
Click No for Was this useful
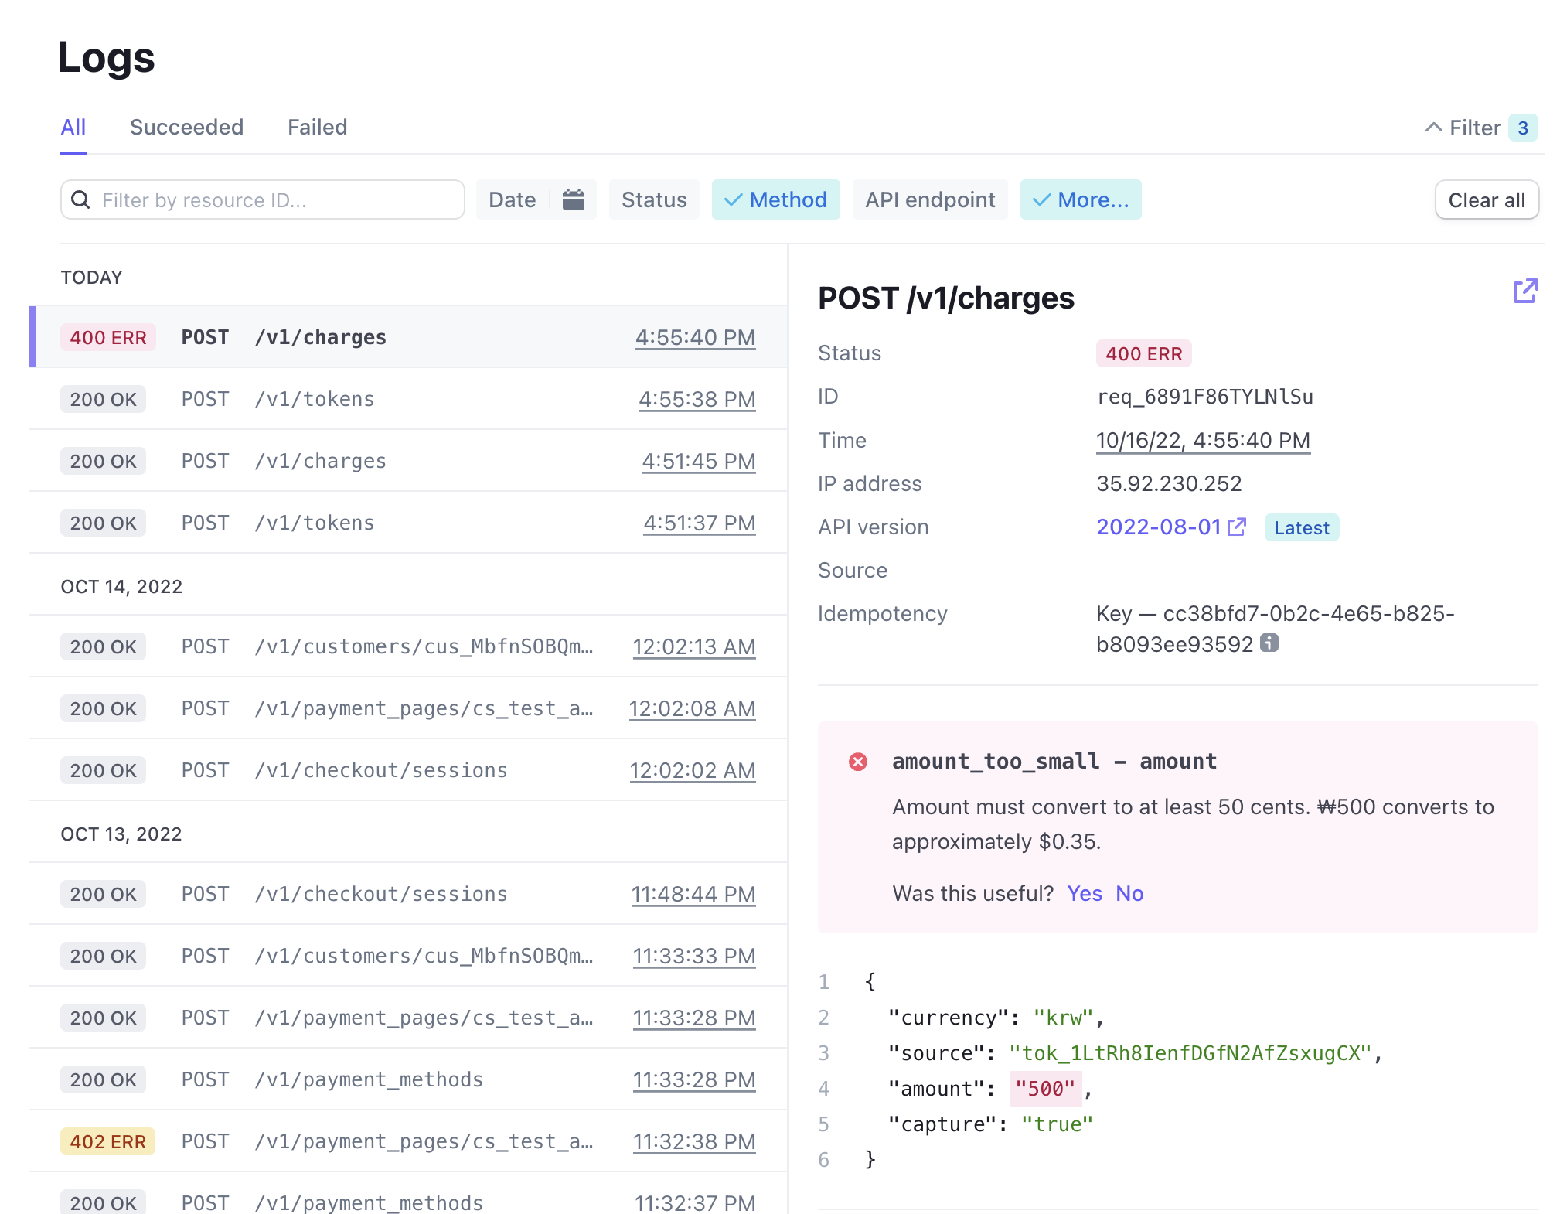[1129, 893]
